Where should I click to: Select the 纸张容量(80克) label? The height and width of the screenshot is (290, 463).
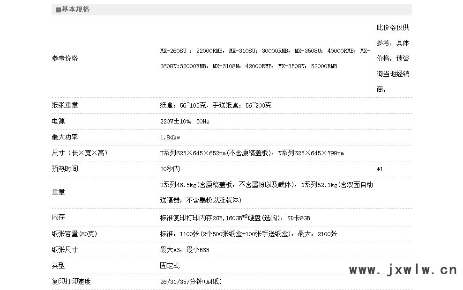point(75,234)
